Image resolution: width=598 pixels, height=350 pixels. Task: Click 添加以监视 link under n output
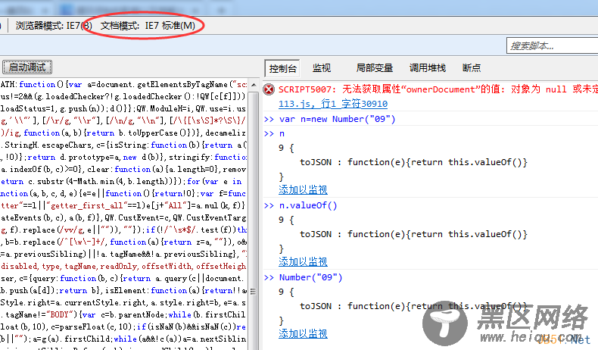tap(303, 189)
